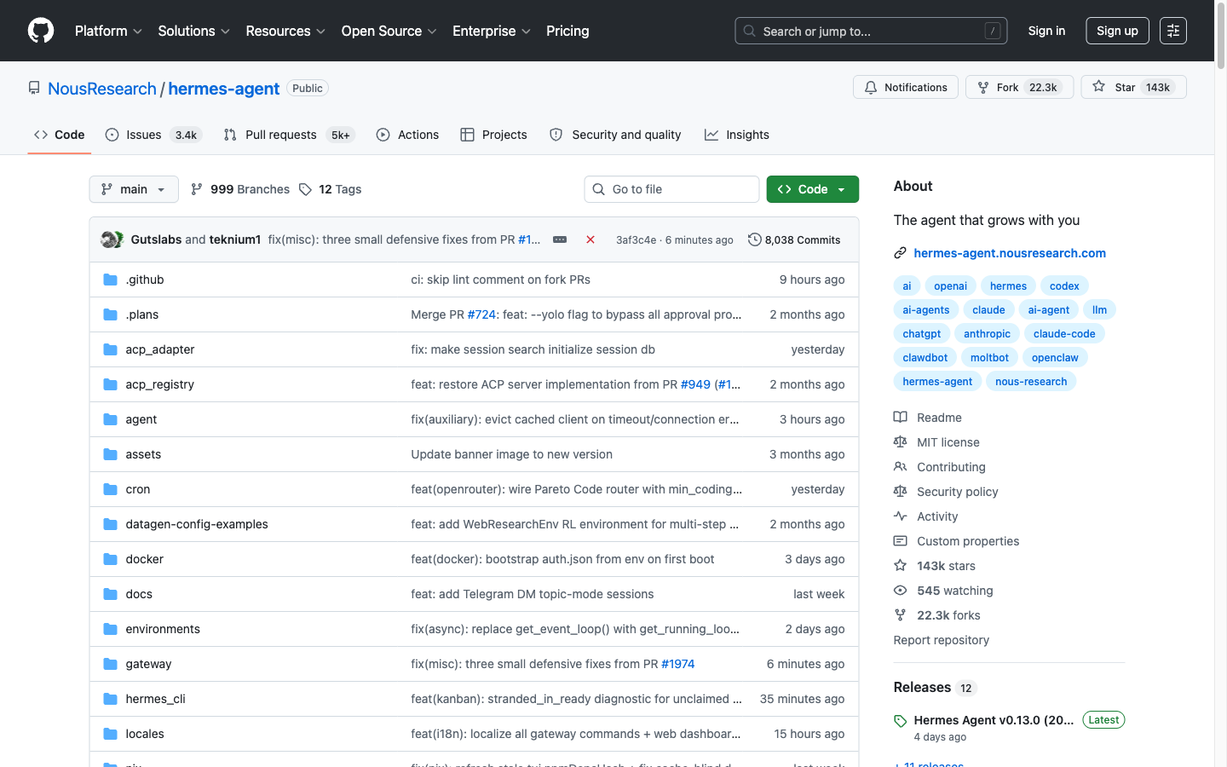
Task: Expand the Solutions menu
Action: [x=193, y=31]
